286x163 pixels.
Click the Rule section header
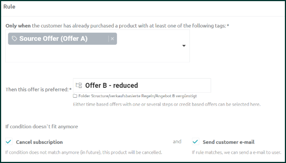tap(9, 7)
